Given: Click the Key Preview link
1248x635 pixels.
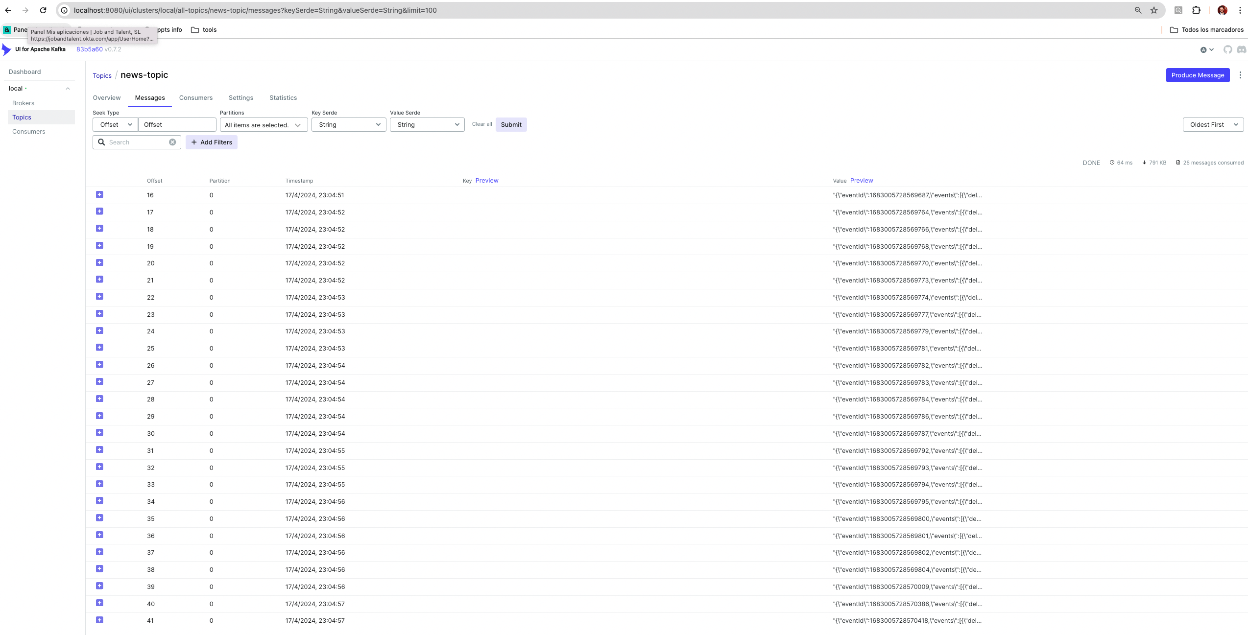Looking at the screenshot, I should [487, 181].
